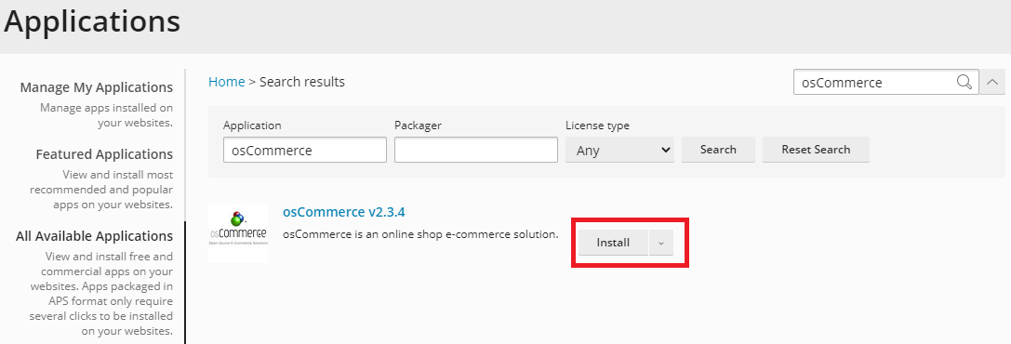Click the 'Applications' page heading

92,21
